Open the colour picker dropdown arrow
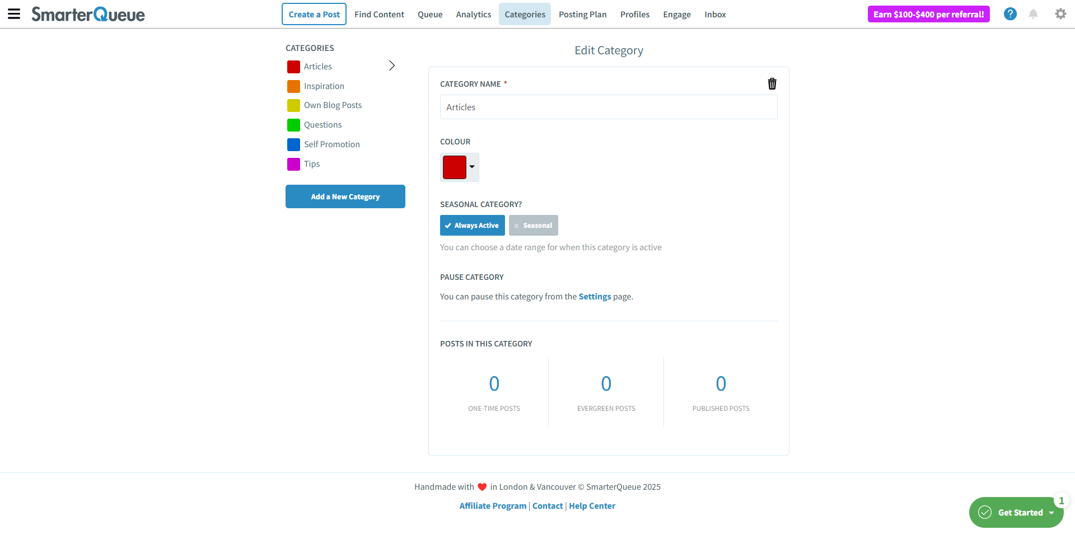The width and height of the screenshot is (1075, 539). click(x=472, y=167)
